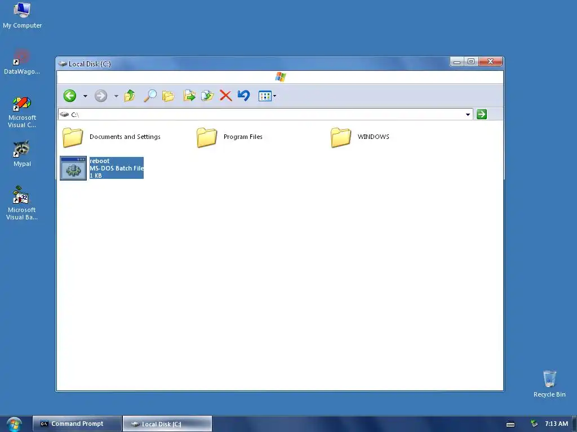Open the Start menu orb
The image size is (577, 432).
[x=14, y=424]
